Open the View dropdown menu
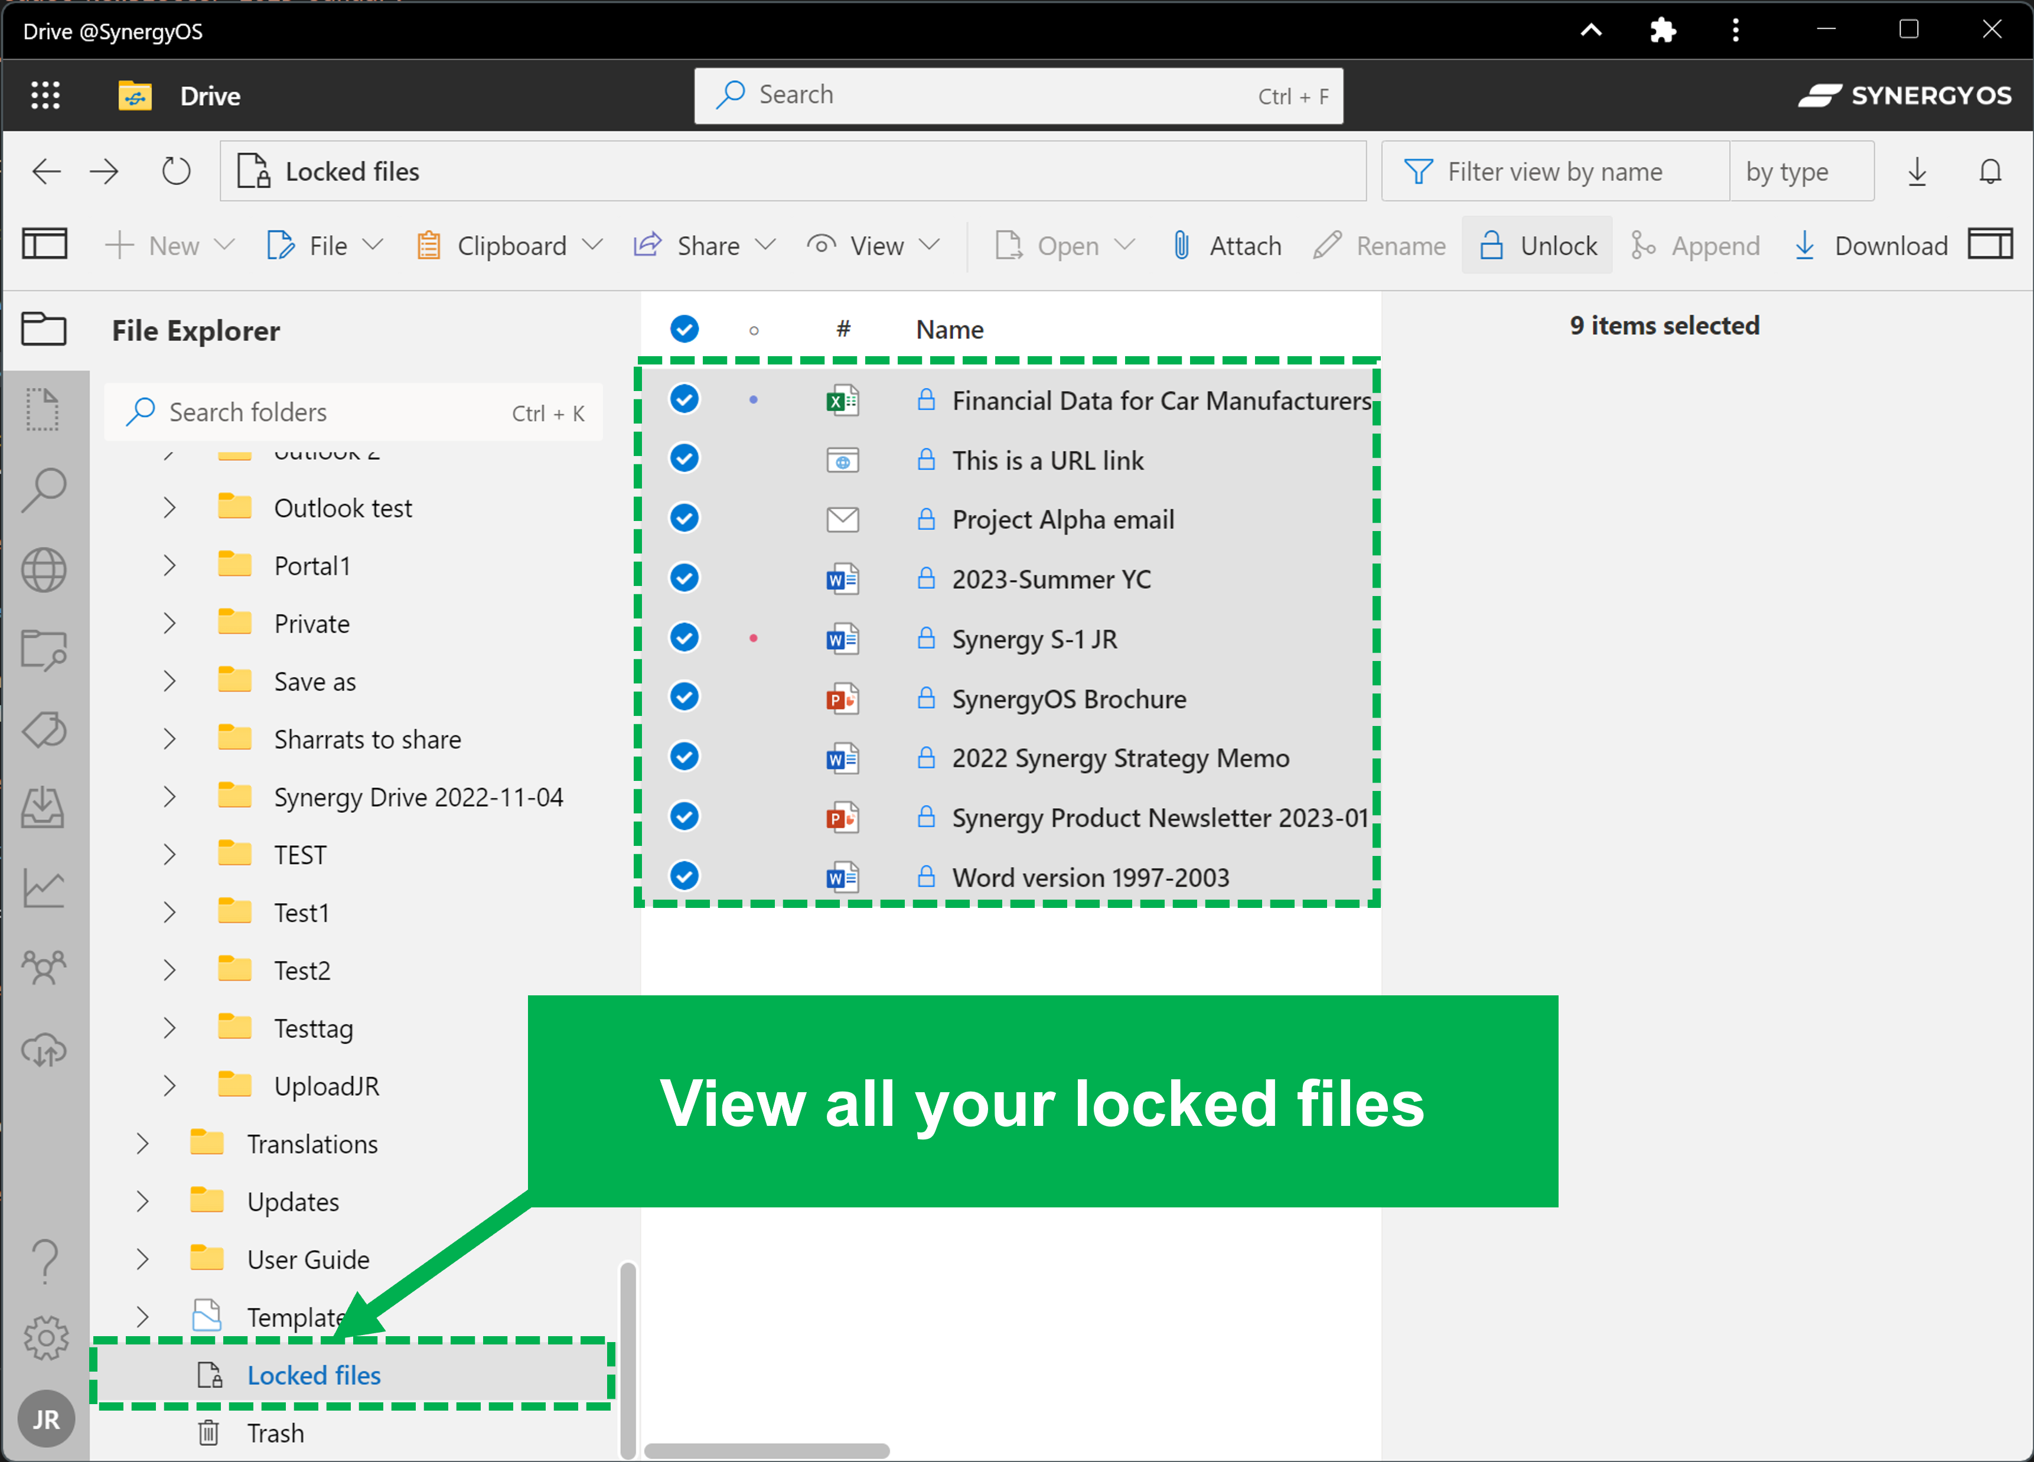Viewport: 2034px width, 1462px height. coord(873,245)
